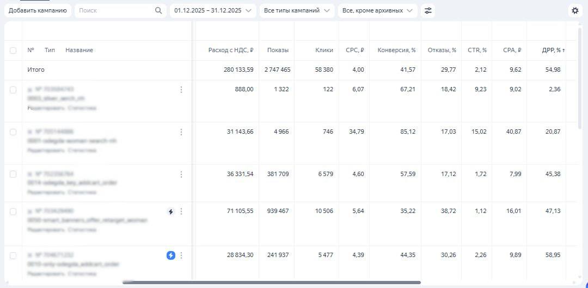The width and height of the screenshot is (588, 288).
Task: Open table settings gear icon
Action: click(x=575, y=10)
